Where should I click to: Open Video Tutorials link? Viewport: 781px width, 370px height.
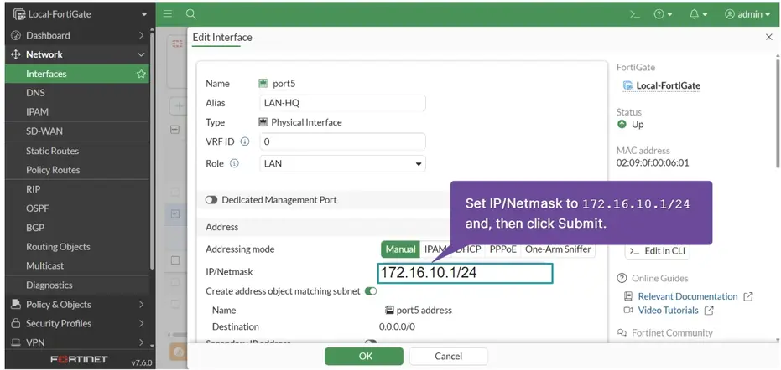coord(669,311)
